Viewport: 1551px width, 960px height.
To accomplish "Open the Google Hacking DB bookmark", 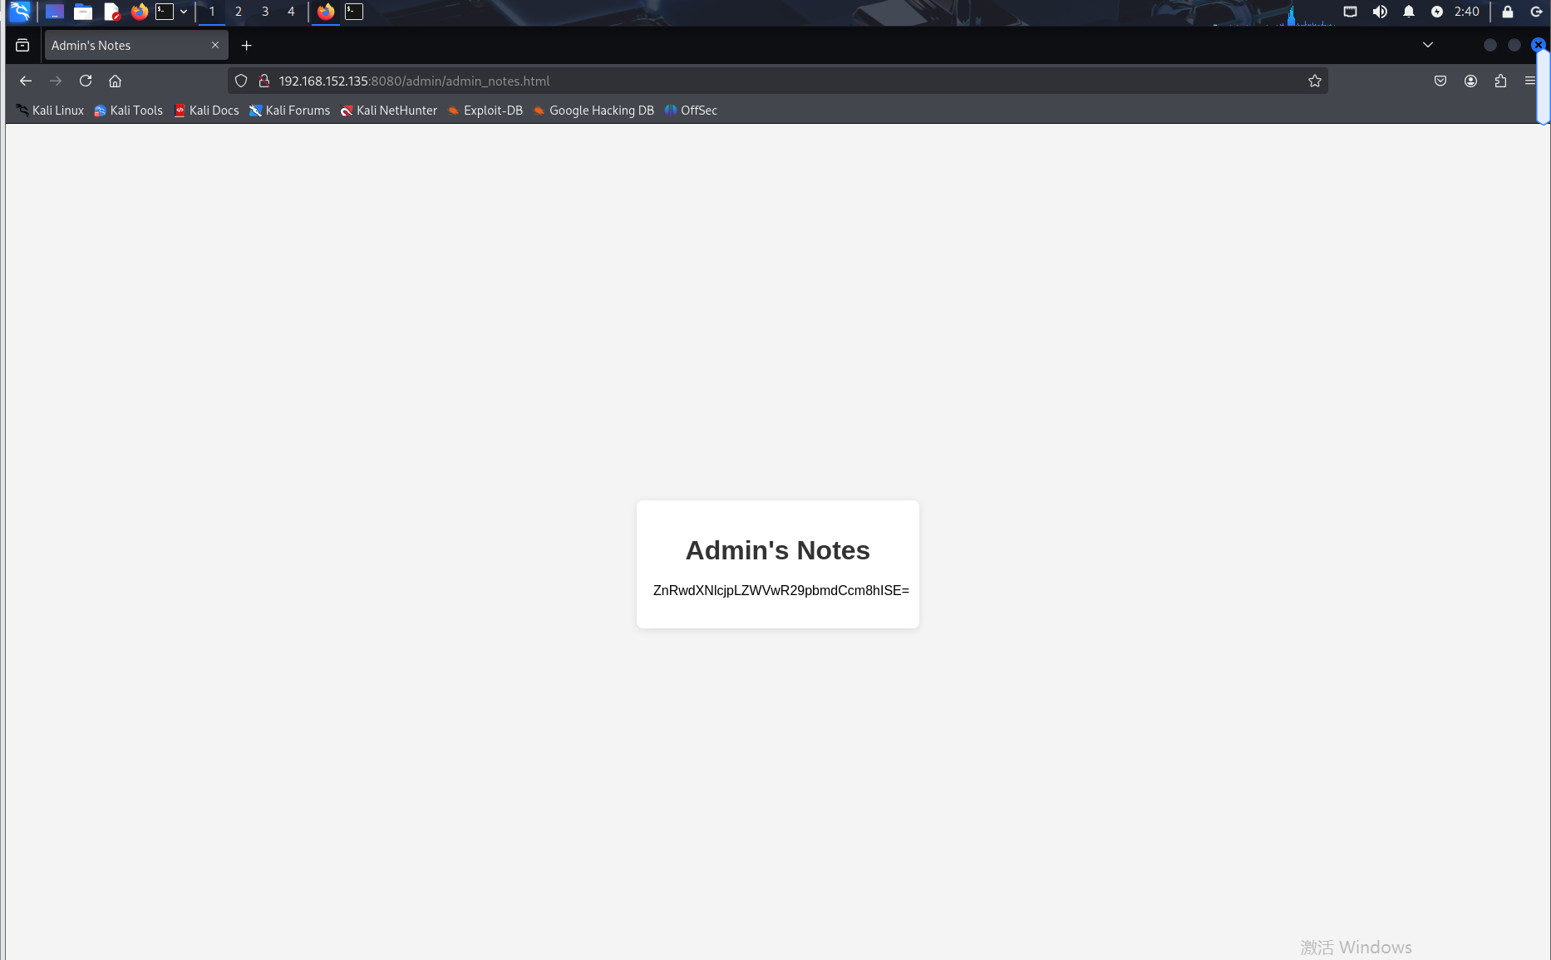I will tap(593, 111).
